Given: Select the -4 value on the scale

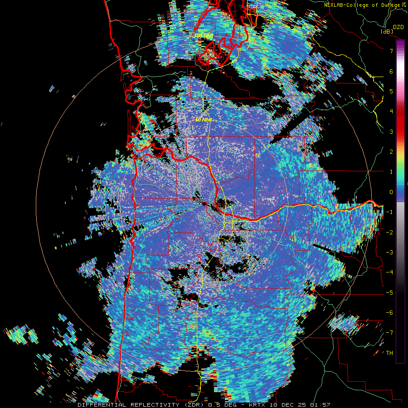Looking at the screenshot, I should 389,272.
